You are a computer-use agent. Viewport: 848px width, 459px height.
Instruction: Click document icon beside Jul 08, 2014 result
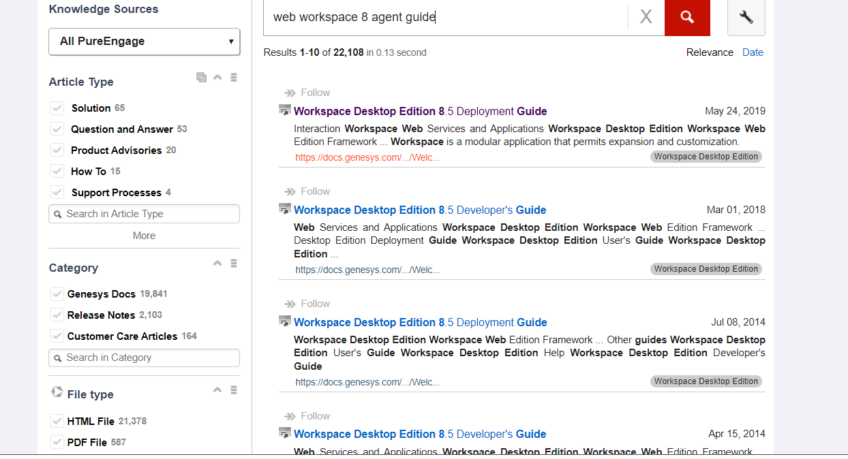(285, 321)
